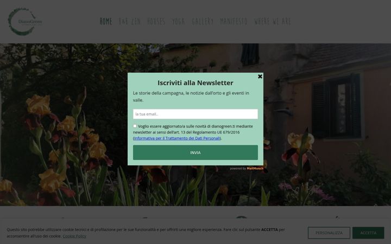This screenshot has height=244, width=391.
Task: Go to the B&B ZEN page
Action: click(x=130, y=21)
